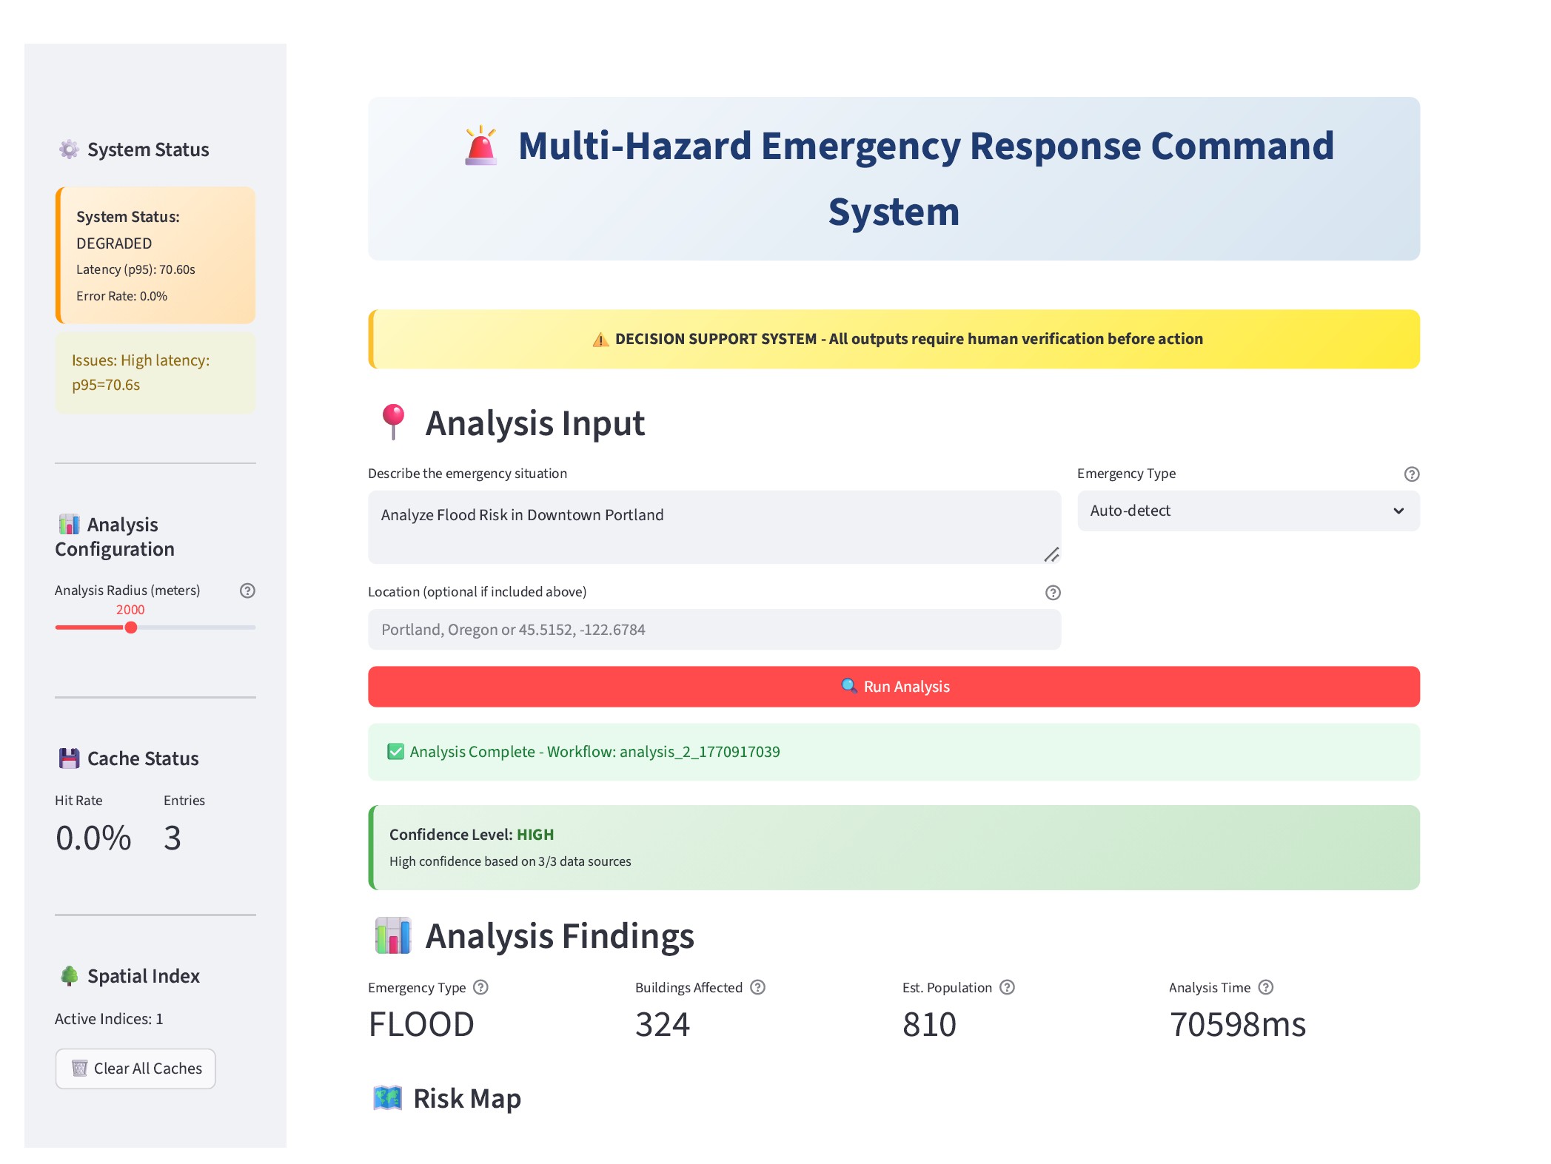Screen dimensions: 1551x1164
Task: Click the help icon next to Analysis Radius
Action: [247, 591]
